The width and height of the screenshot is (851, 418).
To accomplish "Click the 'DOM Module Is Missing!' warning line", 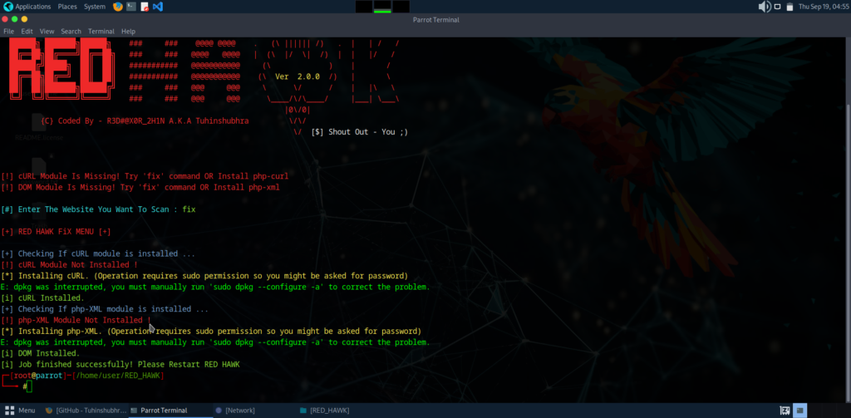I will coord(140,187).
